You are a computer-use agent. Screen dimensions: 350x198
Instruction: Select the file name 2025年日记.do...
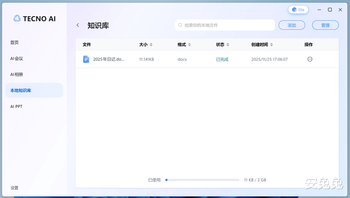click(109, 59)
